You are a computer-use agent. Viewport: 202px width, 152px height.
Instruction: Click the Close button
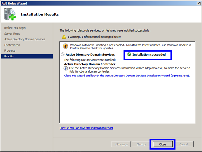pos(163,144)
